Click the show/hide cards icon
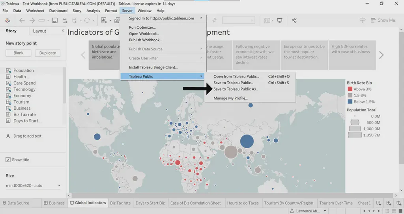The image size is (404, 214). click(267, 20)
